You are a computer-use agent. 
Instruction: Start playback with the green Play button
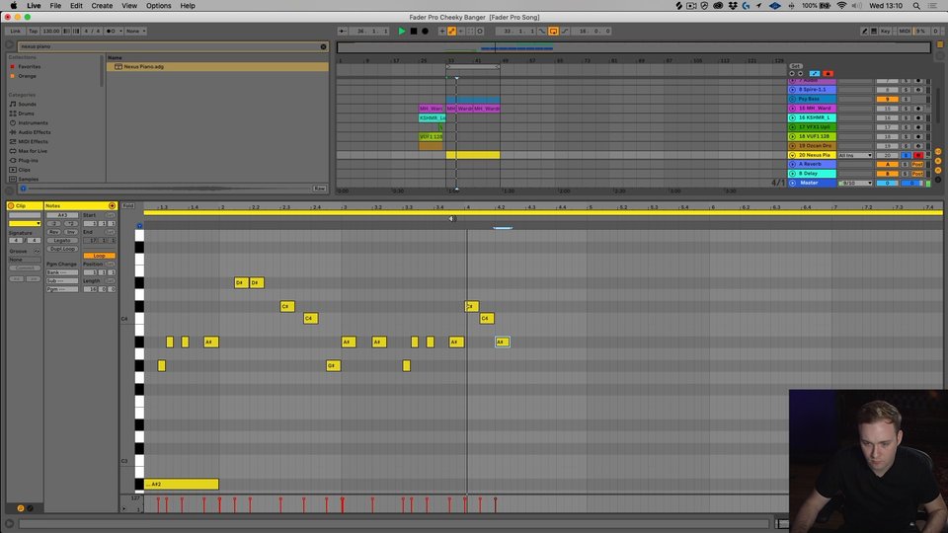[402, 31]
